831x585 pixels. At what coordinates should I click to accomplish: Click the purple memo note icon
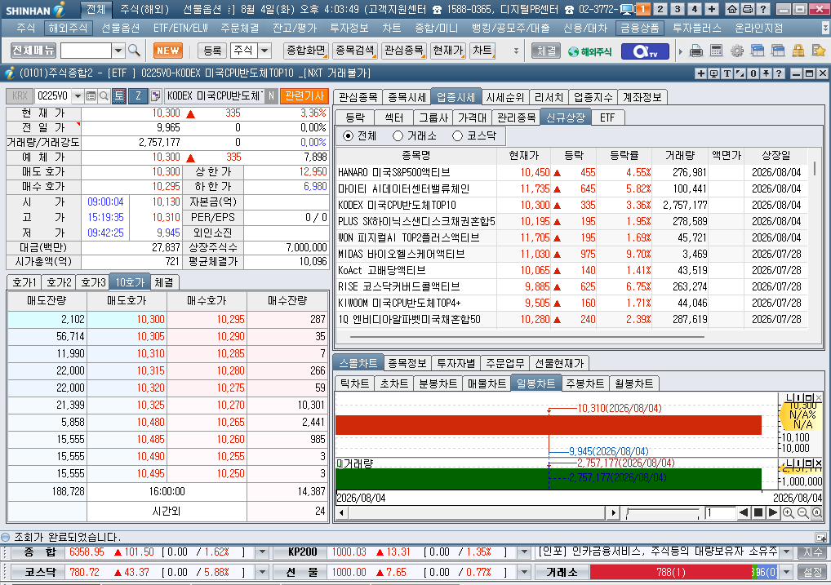pos(155,96)
